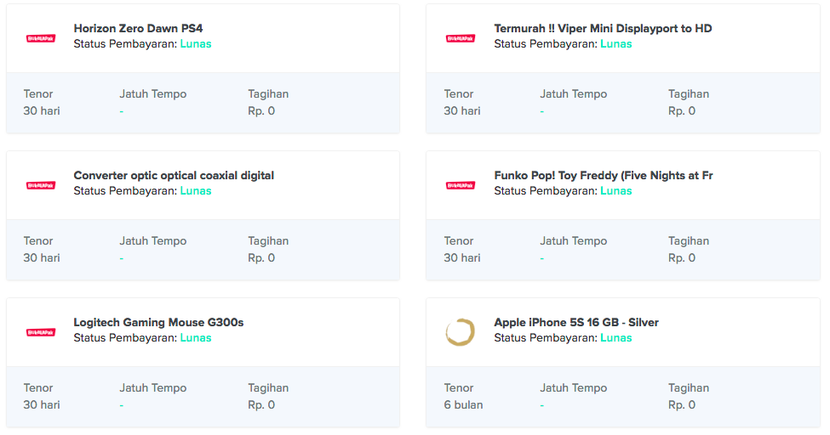Click the Bukalapak logo beside Funko Pop! Toy Freddy
The image size is (830, 435).
click(461, 185)
